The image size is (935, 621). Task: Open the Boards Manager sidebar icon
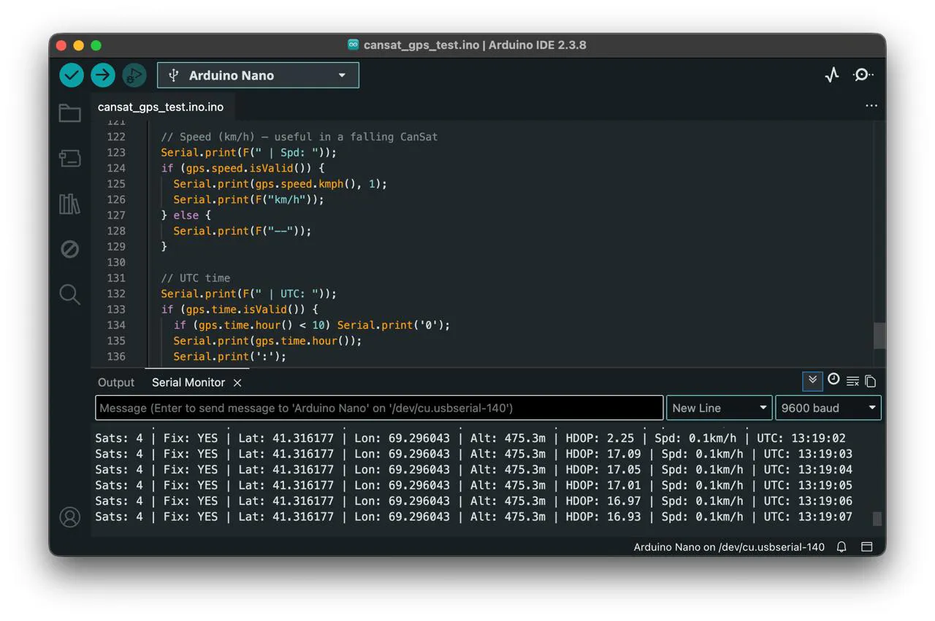pos(69,159)
